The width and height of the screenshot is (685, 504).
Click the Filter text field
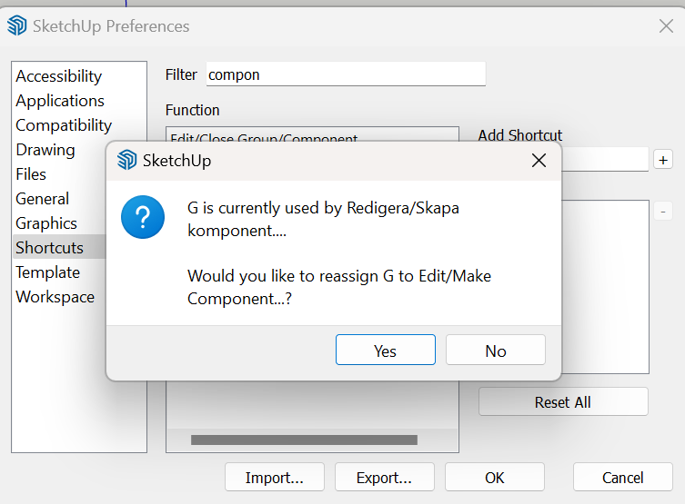pos(346,74)
